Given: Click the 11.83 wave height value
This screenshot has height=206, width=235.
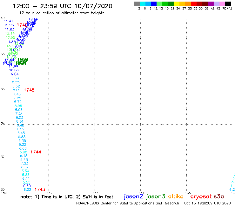Looking at the screenshot, I should pos(10,29).
